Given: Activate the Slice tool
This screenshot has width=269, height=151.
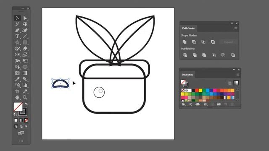Looking at the screenshot, I should (x=25, y=91).
